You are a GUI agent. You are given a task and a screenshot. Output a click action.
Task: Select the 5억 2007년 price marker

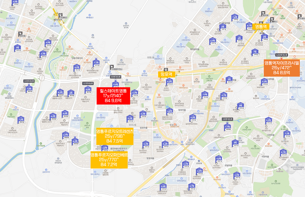pos(235,143)
